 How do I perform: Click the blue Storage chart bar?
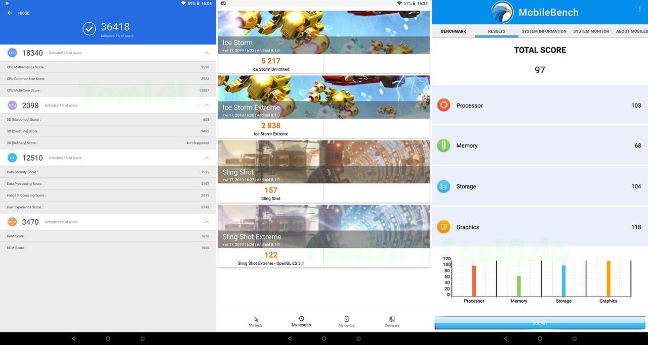point(563,281)
